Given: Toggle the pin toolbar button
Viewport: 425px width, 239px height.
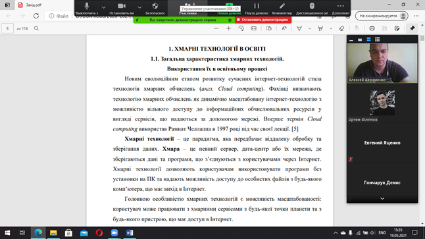Looking at the screenshot, I should [412, 28].
